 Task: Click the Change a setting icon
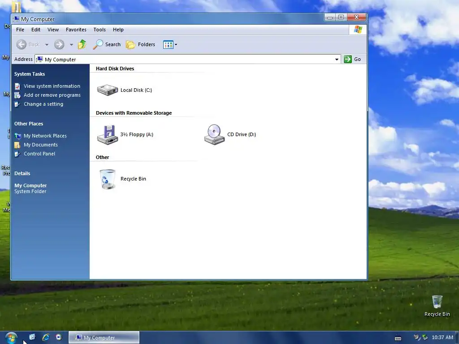point(17,104)
